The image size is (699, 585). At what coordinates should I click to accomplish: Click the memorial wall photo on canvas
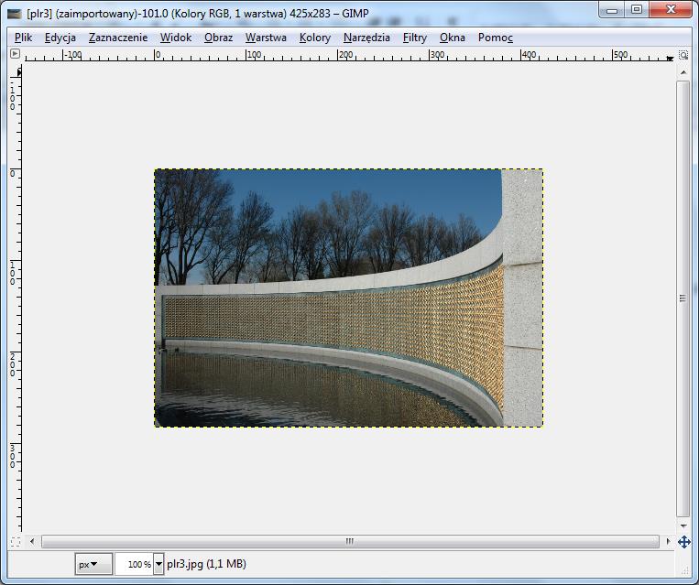[349, 298]
